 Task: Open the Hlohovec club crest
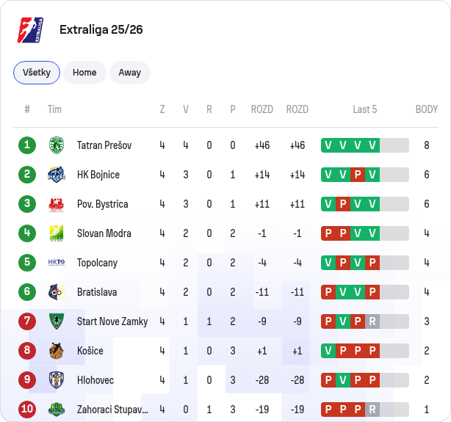(57, 380)
